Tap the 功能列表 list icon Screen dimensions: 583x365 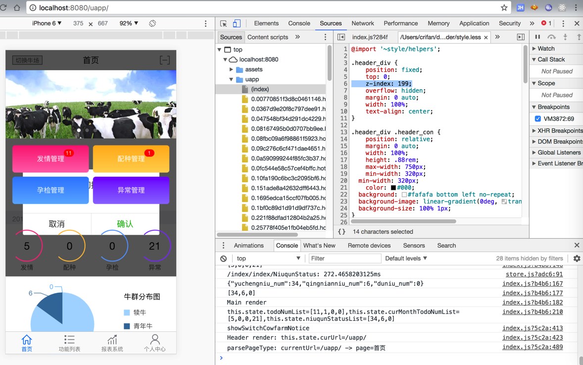pos(69,343)
